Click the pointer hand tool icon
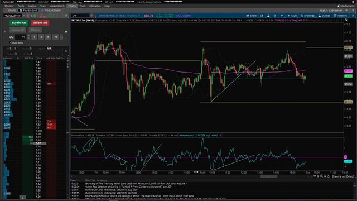Viewport: 357px width, 201px height. point(329,176)
